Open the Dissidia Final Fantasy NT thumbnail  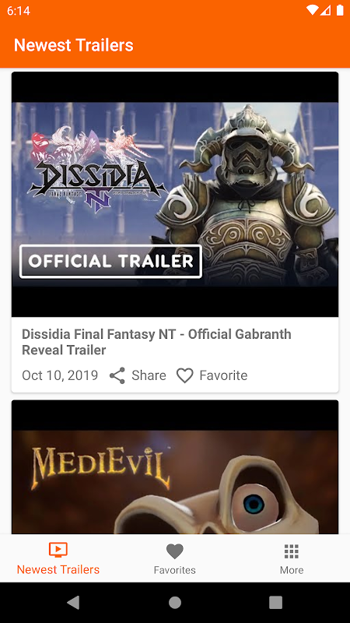[x=175, y=194]
